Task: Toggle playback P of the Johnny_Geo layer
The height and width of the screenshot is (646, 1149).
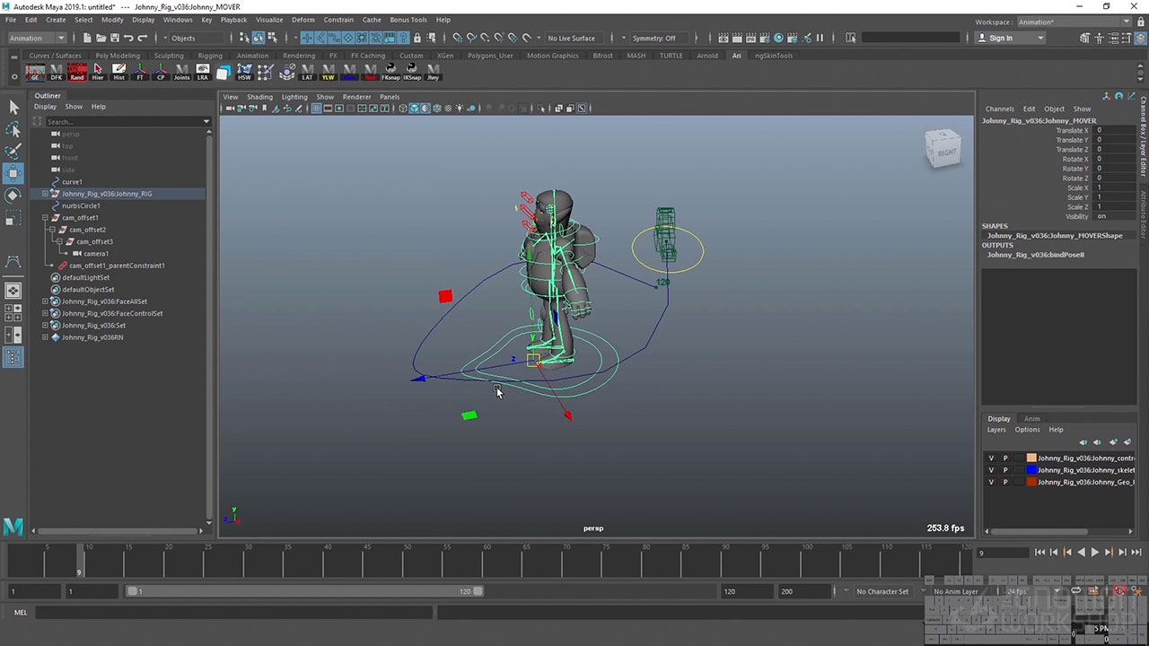Action: [1005, 482]
